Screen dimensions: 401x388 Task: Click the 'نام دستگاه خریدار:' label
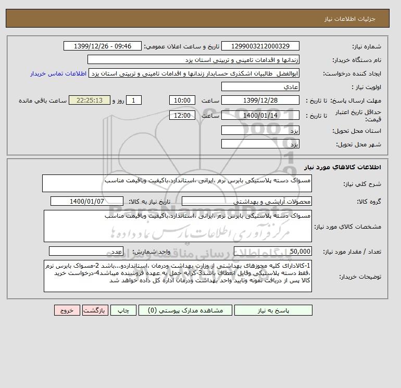(357, 60)
